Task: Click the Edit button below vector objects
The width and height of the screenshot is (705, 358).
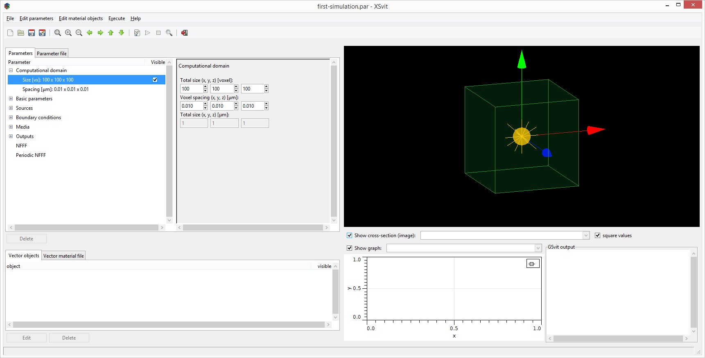Action: tap(27, 338)
